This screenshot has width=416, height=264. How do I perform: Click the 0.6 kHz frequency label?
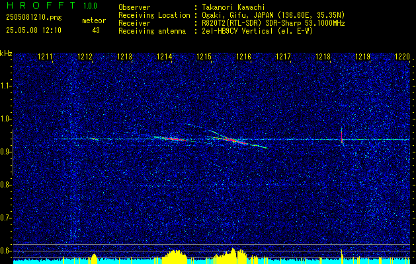click(5, 251)
